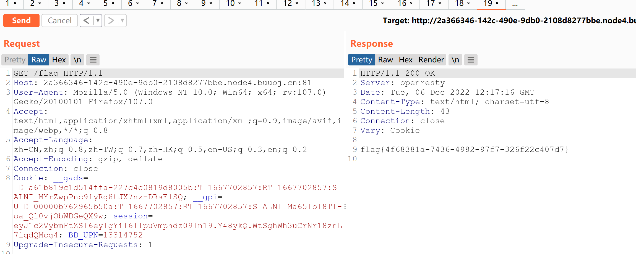This screenshot has height=254, width=636.
Task: Close Repeater tab 1 with its x
Action: click(x=15, y=3)
